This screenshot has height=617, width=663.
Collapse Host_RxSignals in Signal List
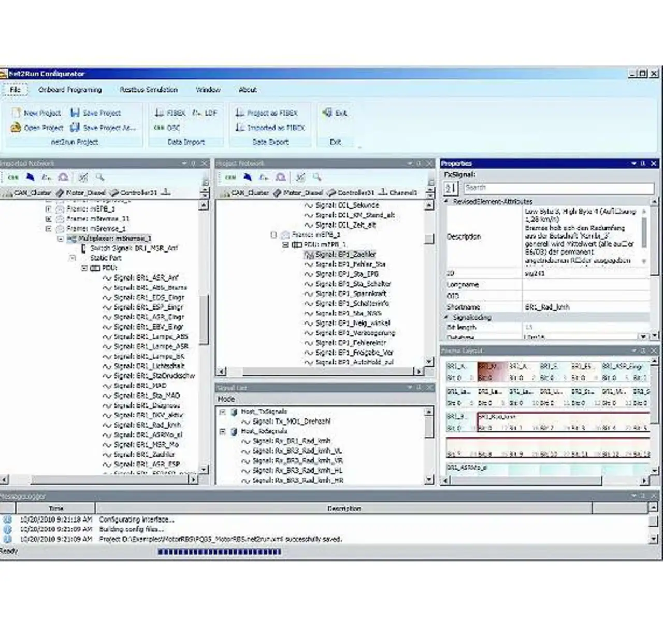[x=223, y=431]
